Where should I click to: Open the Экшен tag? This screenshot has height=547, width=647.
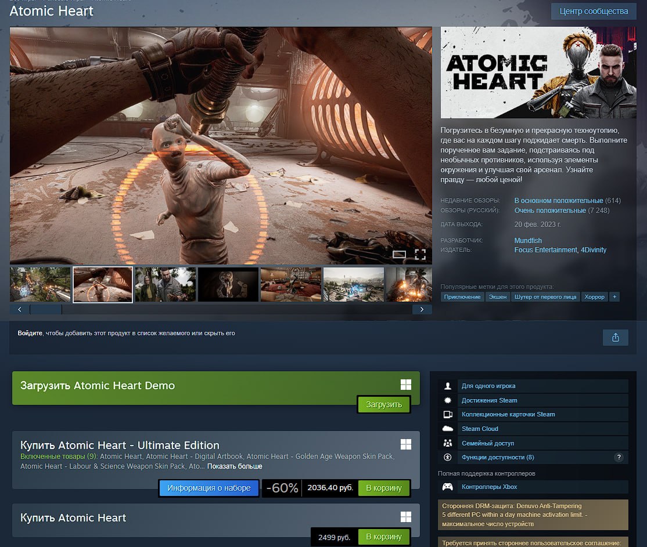coord(498,297)
